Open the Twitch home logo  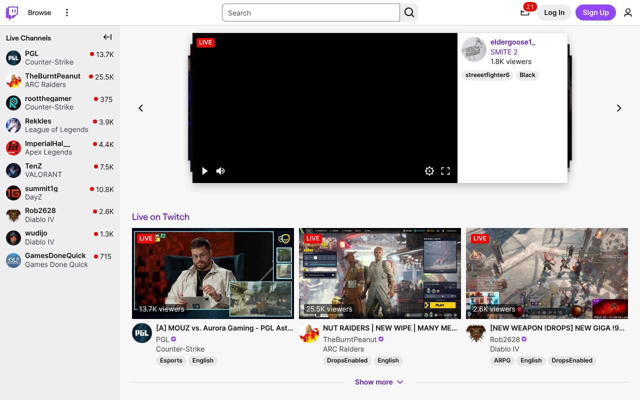pyautogui.click(x=12, y=12)
